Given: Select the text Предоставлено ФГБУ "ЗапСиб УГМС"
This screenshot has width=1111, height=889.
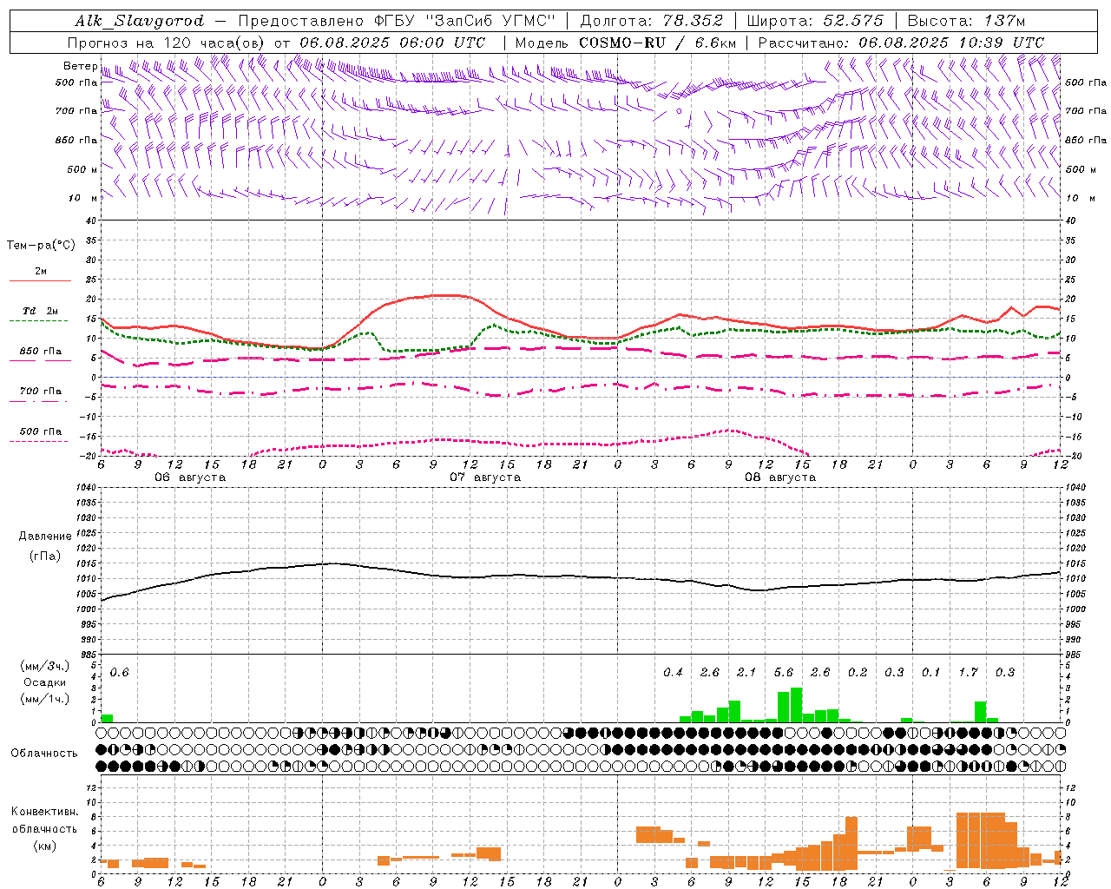Looking at the screenshot, I should [396, 21].
